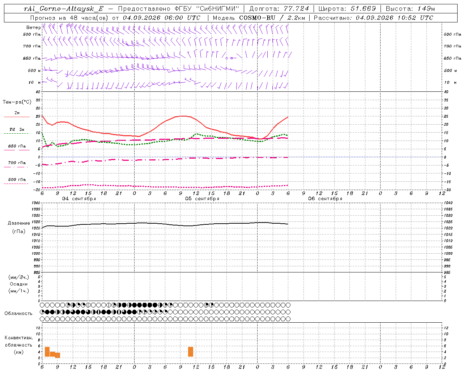
Task: Select the Td 2м dew point legend entry
Action: tap(17, 131)
